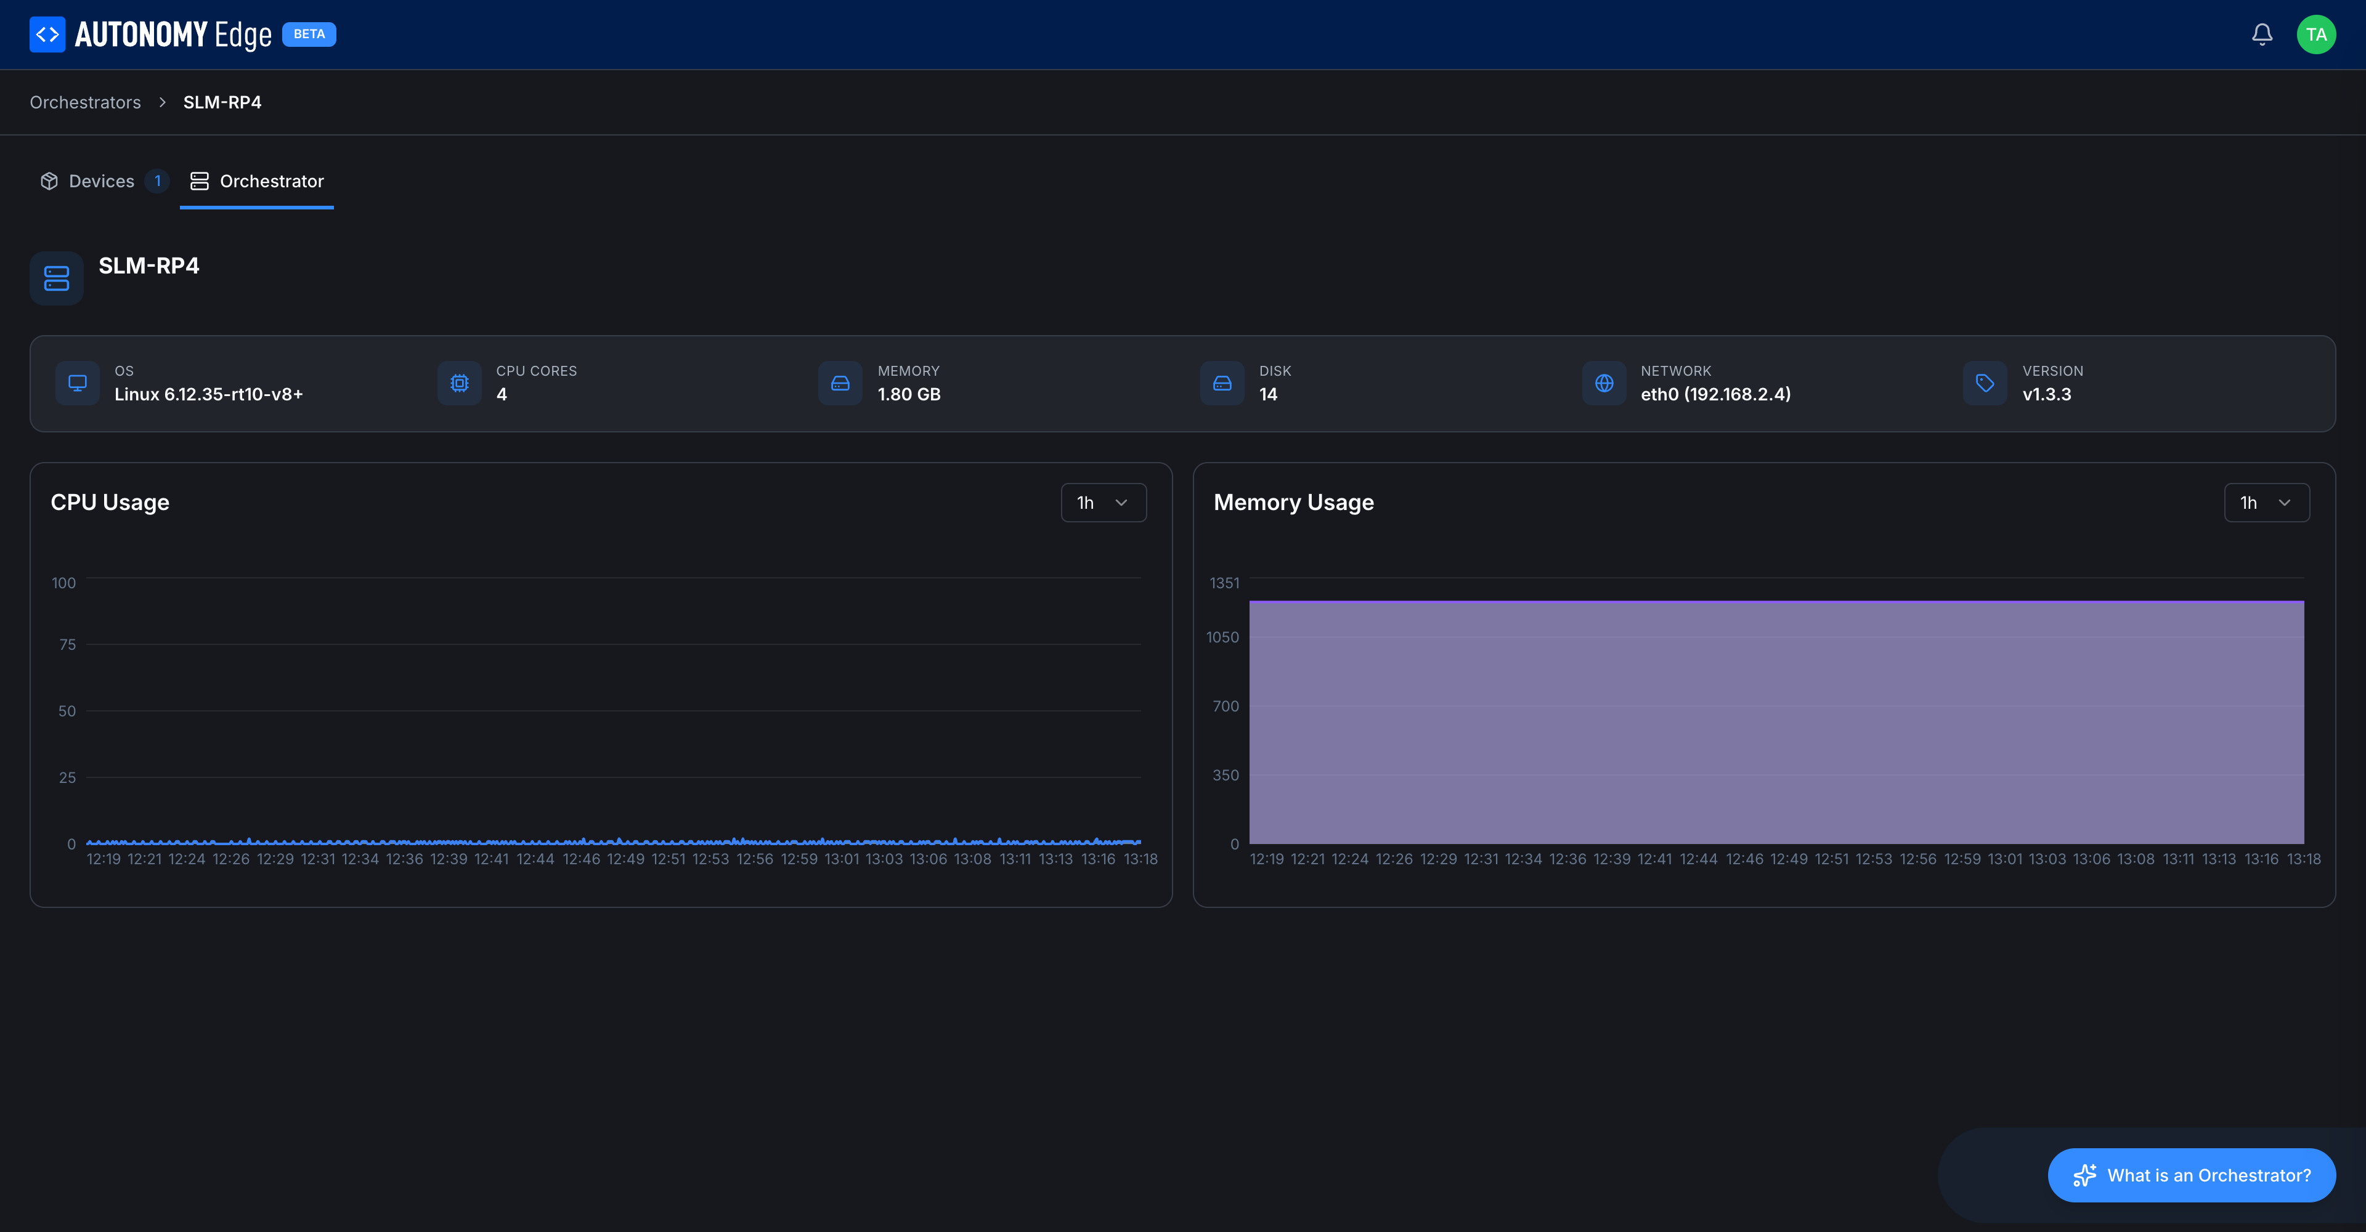This screenshot has width=2366, height=1232.
Task: Click the 1351 memory axis label
Action: click(x=1224, y=583)
